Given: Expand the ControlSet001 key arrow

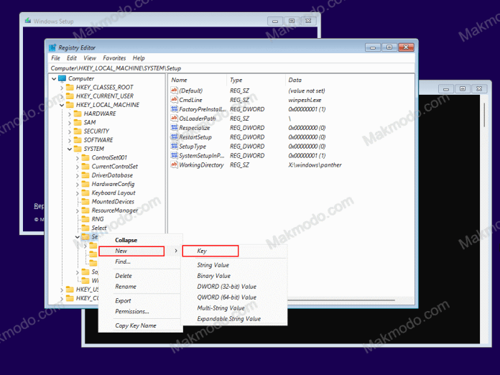Looking at the screenshot, I should click(77, 158).
